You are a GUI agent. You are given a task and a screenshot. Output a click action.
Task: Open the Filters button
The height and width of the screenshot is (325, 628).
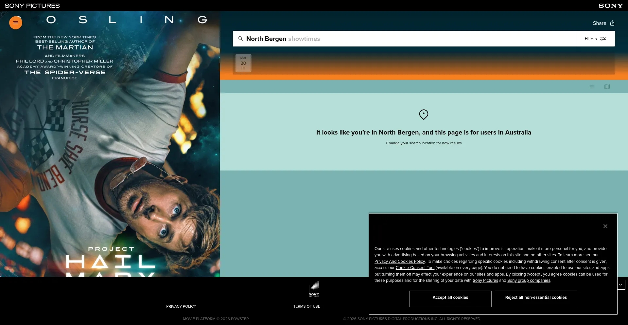coord(595,39)
